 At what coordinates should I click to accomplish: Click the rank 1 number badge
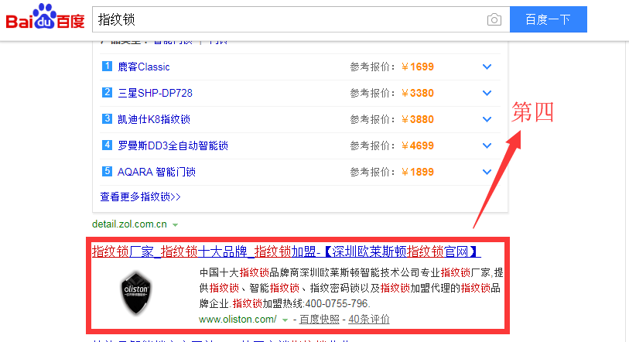click(107, 66)
